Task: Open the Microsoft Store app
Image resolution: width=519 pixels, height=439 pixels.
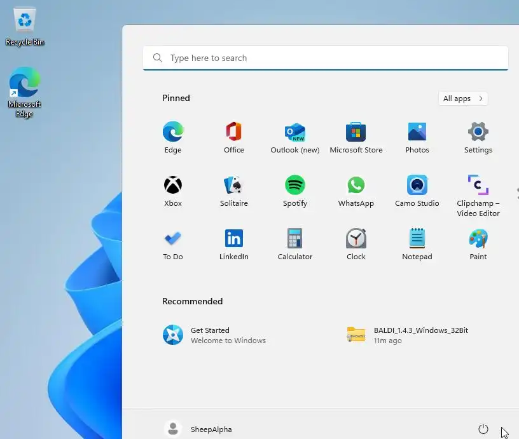Action: [356, 137]
